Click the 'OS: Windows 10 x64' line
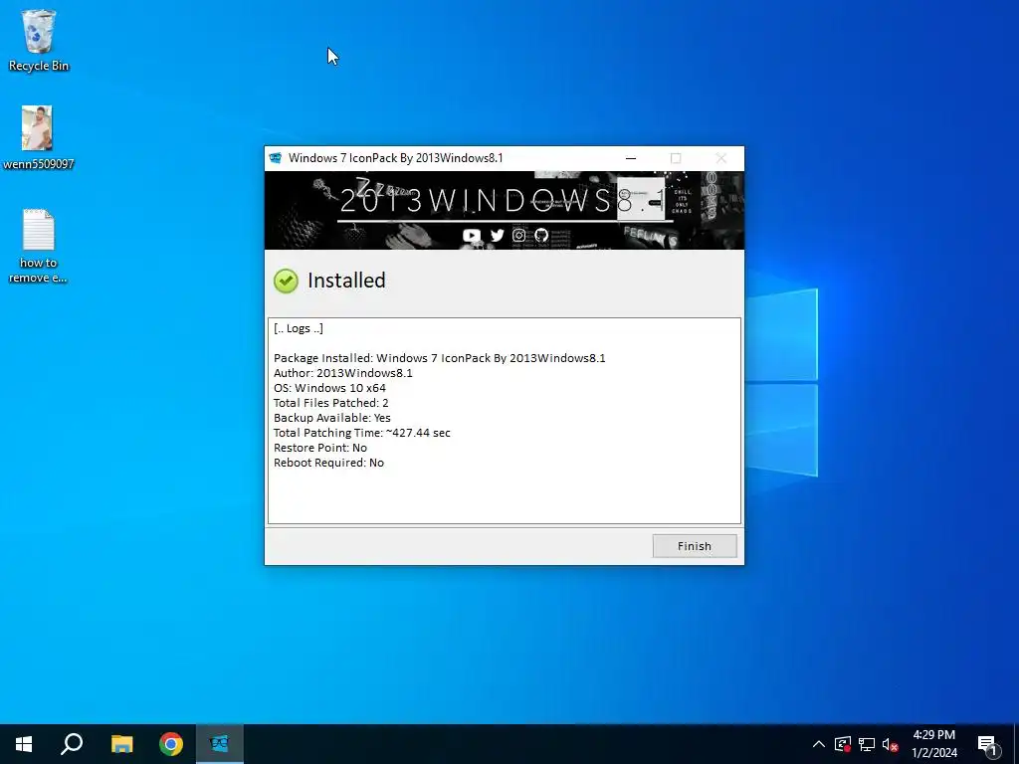This screenshot has width=1019, height=764. click(x=329, y=388)
